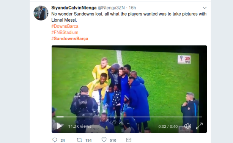Click the reply speech bubble icon
The height and width of the screenshot is (143, 233).
(x=55, y=140)
